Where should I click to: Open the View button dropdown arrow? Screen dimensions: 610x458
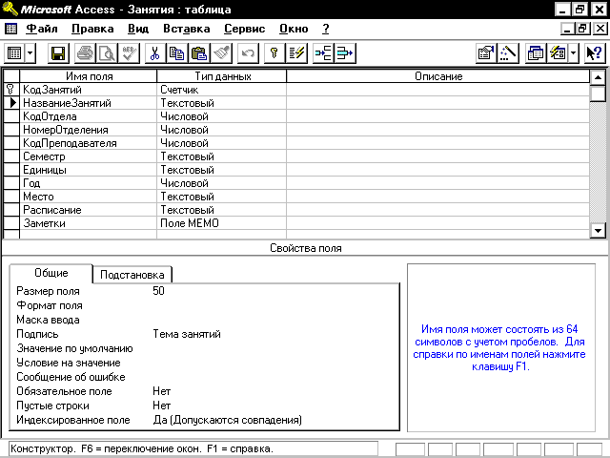(x=30, y=53)
